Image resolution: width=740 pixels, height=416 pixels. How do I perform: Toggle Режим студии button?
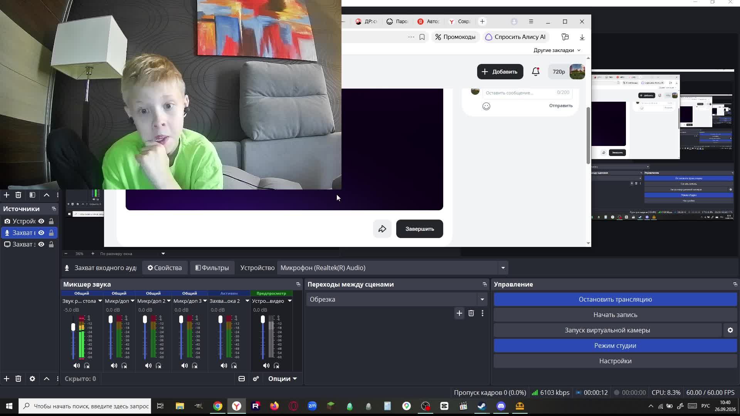click(615, 346)
